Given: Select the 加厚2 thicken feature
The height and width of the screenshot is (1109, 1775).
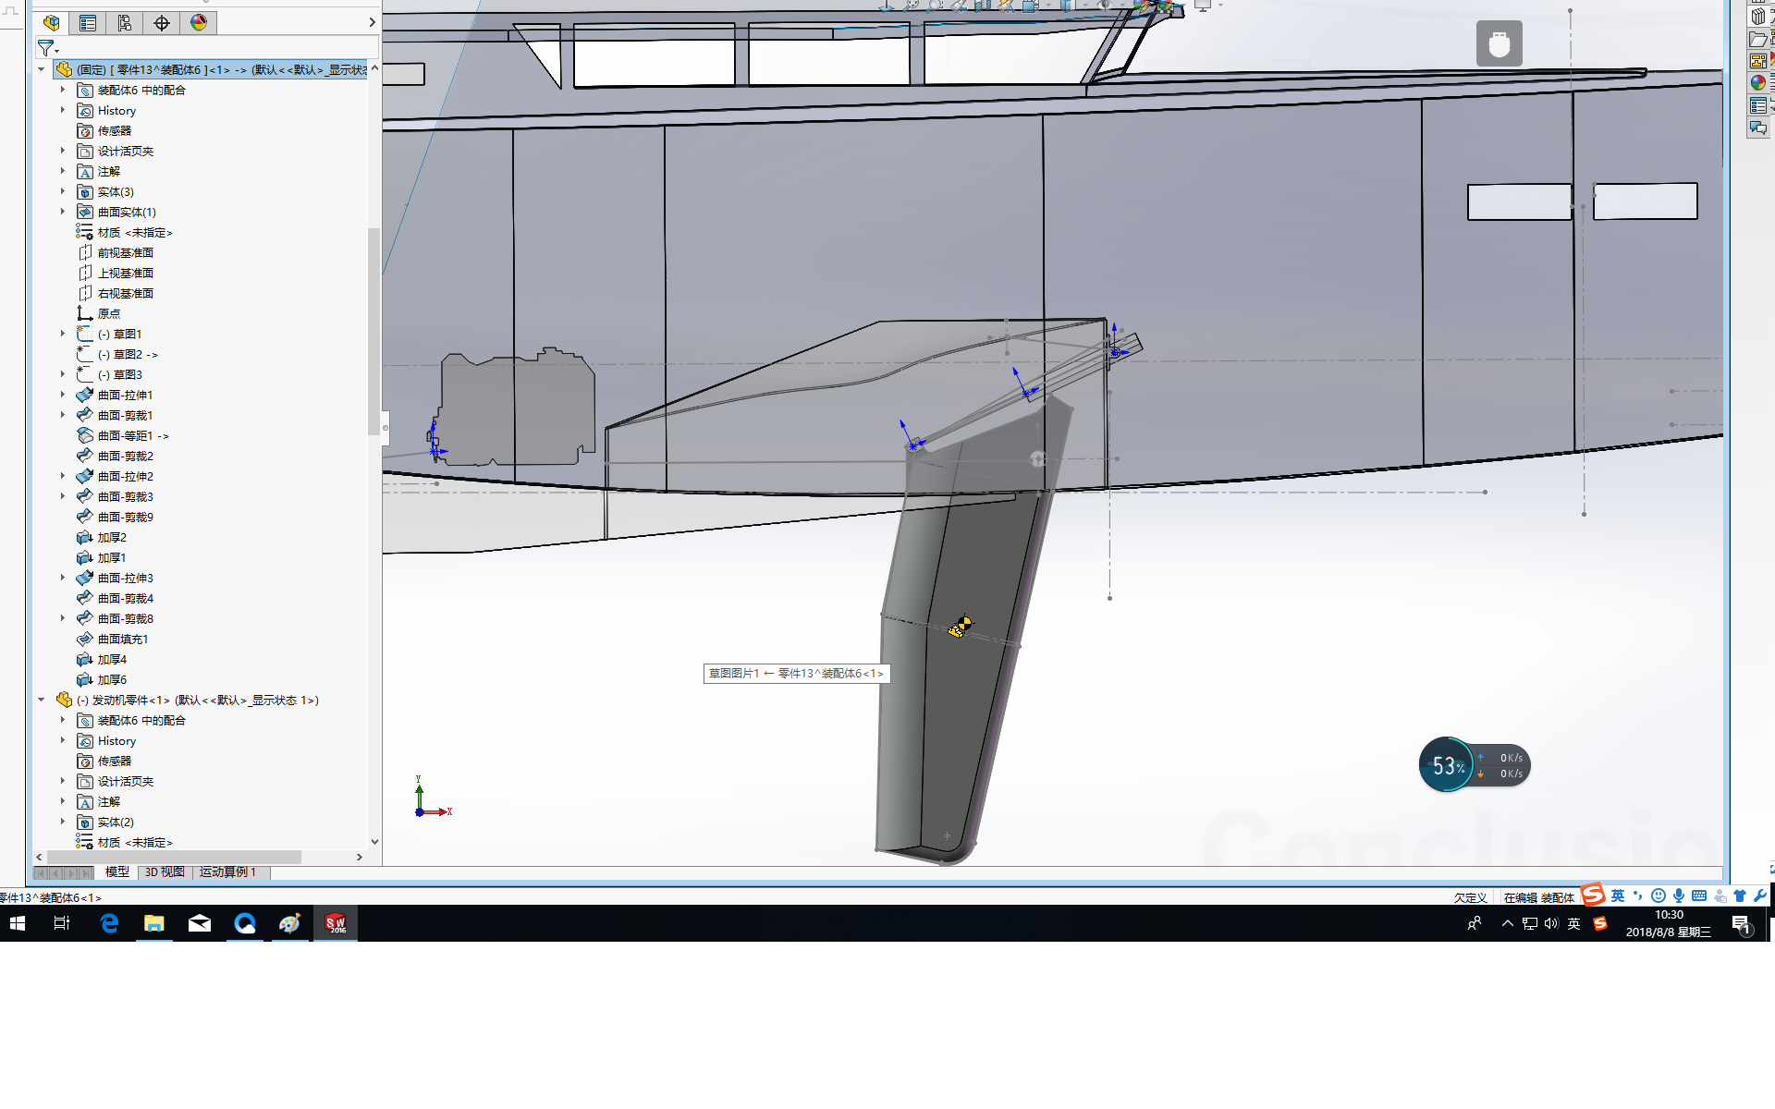Looking at the screenshot, I should point(102,538).
